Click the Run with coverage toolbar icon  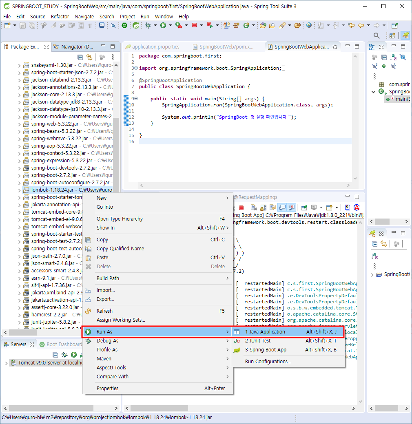point(179,25)
